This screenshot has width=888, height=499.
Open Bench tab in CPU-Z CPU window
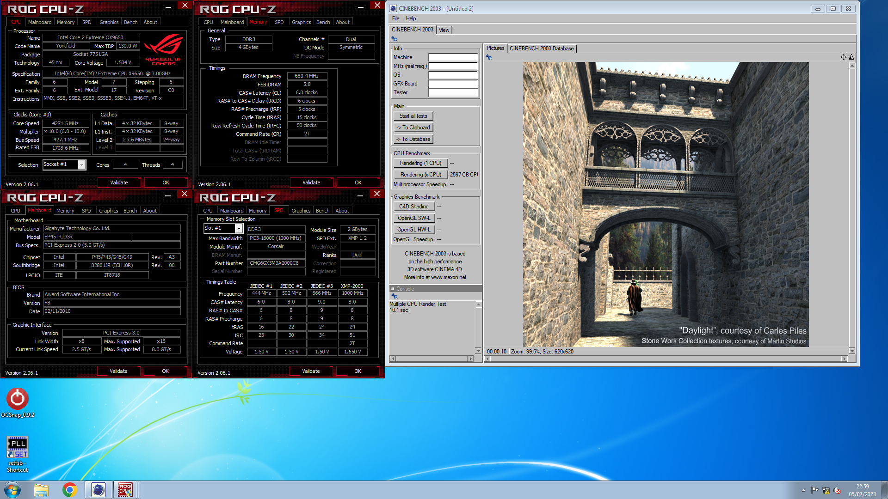[x=130, y=22]
